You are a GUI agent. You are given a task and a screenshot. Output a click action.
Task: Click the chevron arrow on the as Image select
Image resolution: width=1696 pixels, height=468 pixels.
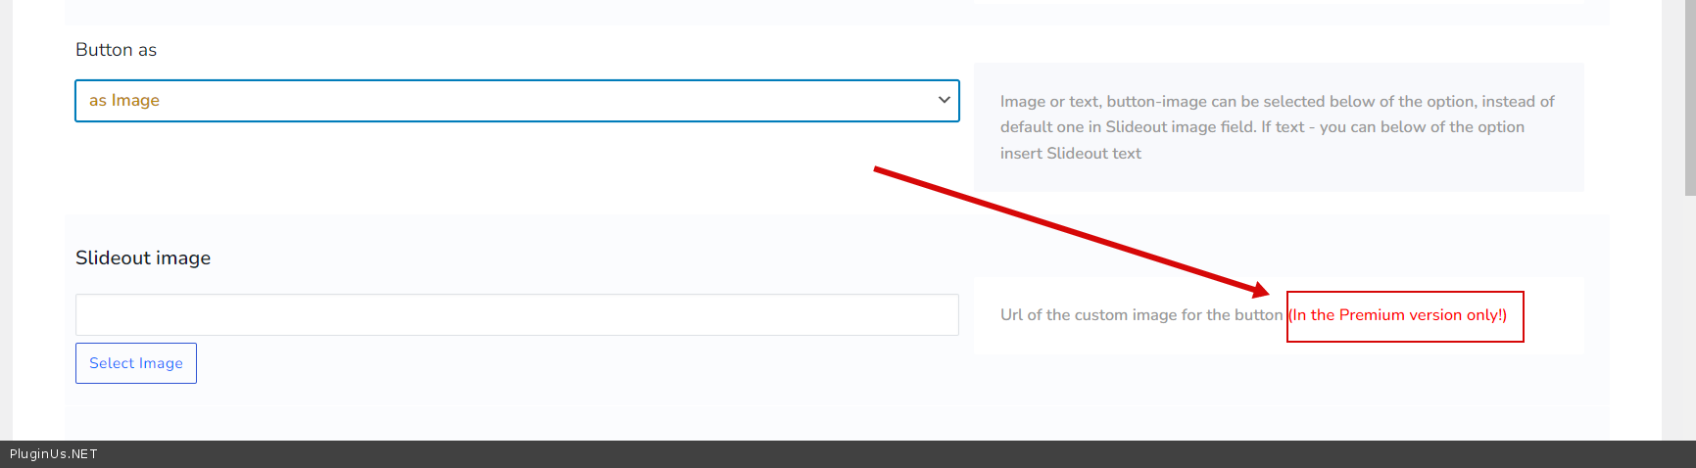click(944, 100)
